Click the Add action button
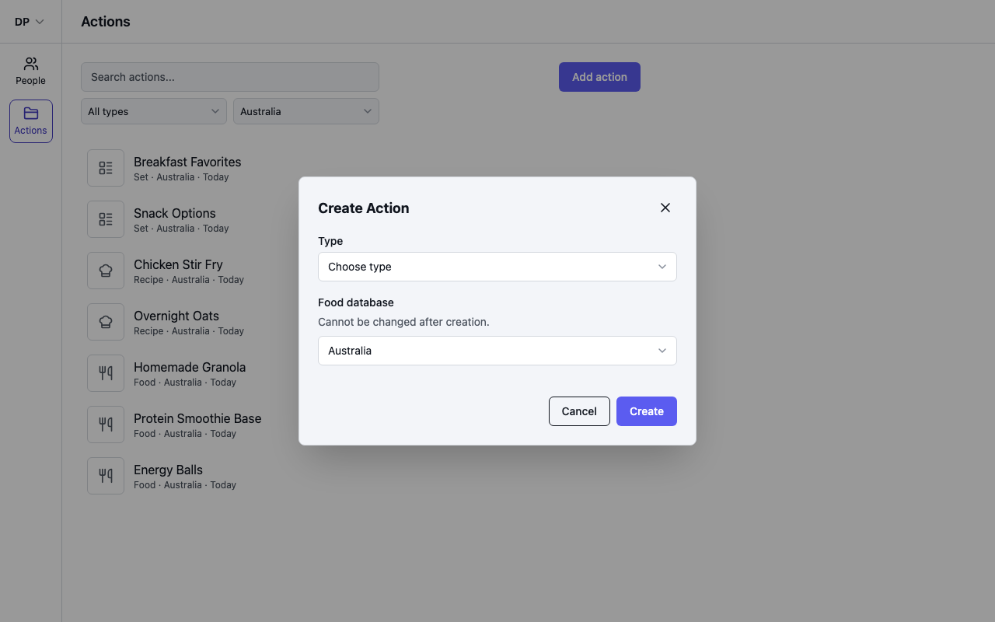 [599, 77]
